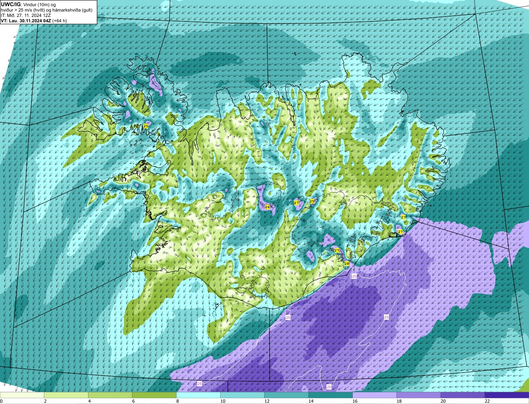Click the yellow 28 peak gust label
The width and height of the screenshot is (529, 404).
click(x=347, y=264)
